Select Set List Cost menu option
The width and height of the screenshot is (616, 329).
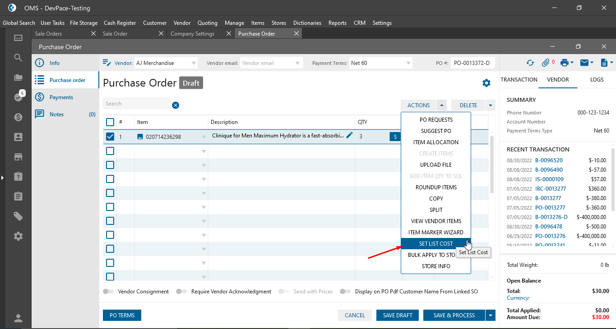[435, 244]
